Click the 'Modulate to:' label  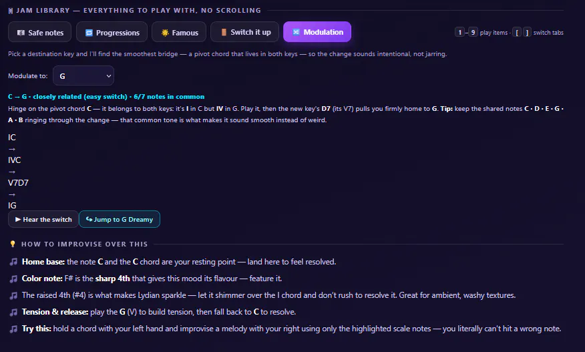coord(28,75)
